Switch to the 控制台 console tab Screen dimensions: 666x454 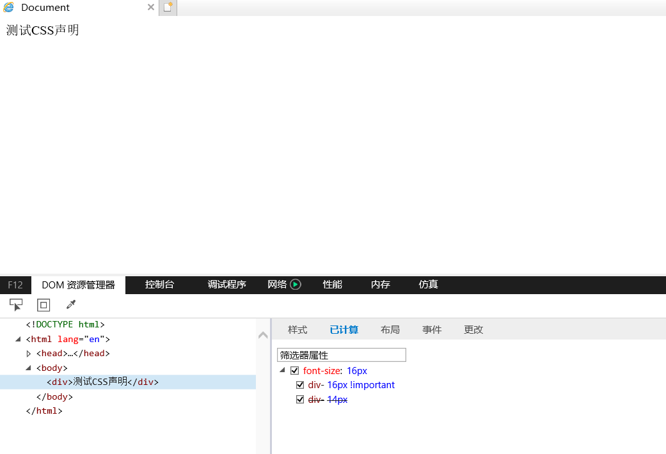tap(159, 285)
